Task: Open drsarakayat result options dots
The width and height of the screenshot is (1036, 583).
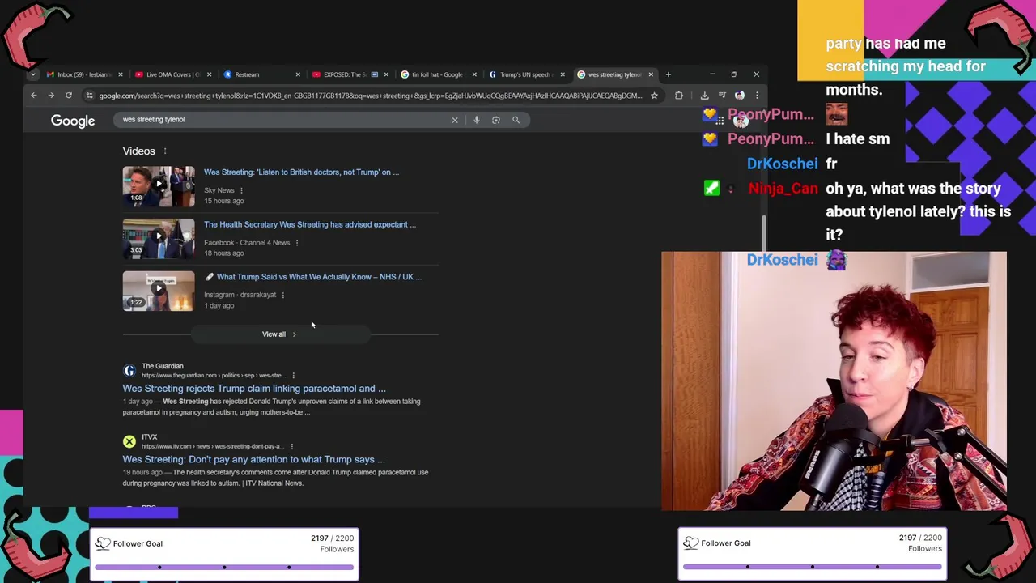Action: point(282,295)
